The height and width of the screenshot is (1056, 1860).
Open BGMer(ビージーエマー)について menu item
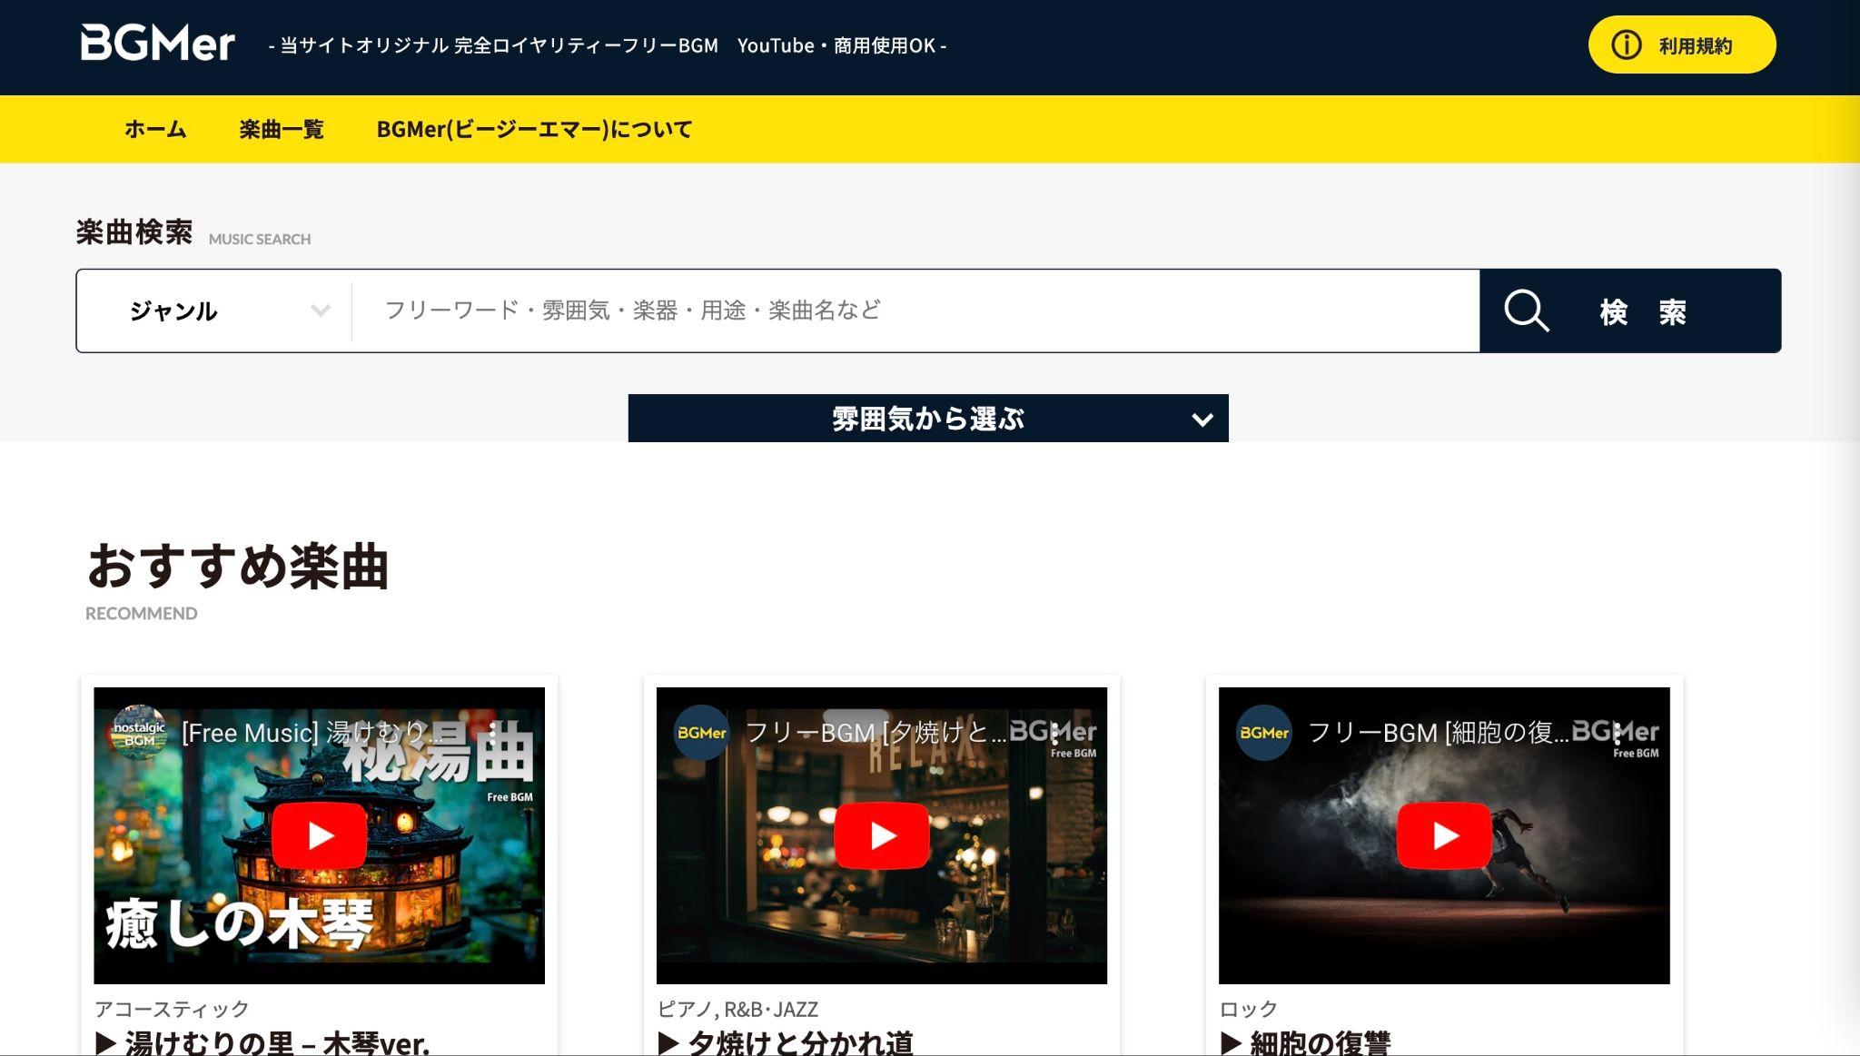pos(534,130)
